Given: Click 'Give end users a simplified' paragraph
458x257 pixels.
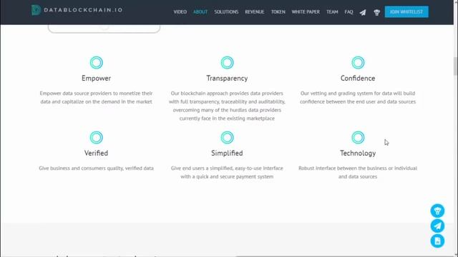Looking at the screenshot, I should click(x=227, y=173).
